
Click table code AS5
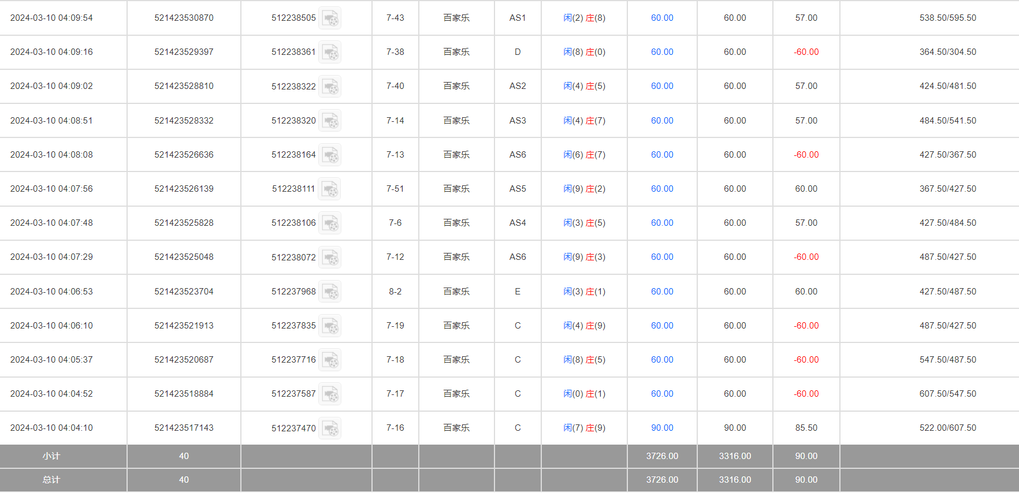[x=518, y=189]
